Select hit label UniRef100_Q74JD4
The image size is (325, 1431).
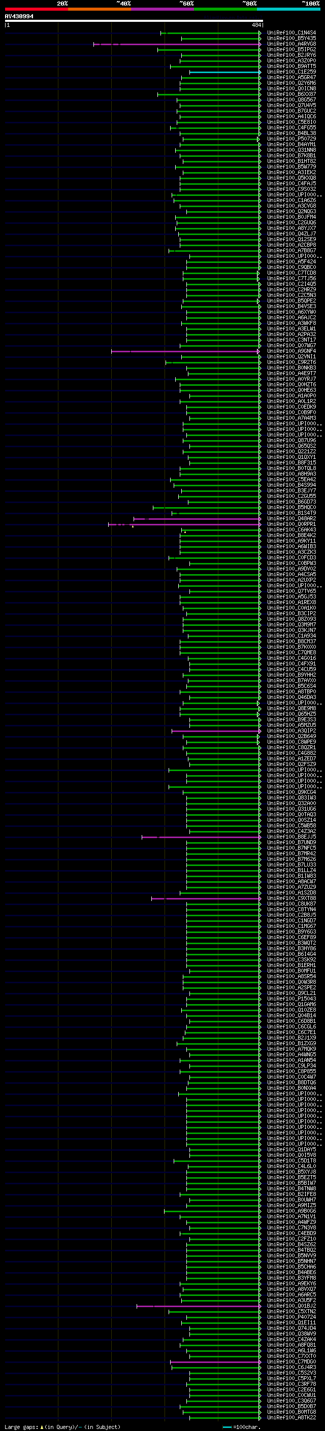pyautogui.click(x=291, y=1328)
